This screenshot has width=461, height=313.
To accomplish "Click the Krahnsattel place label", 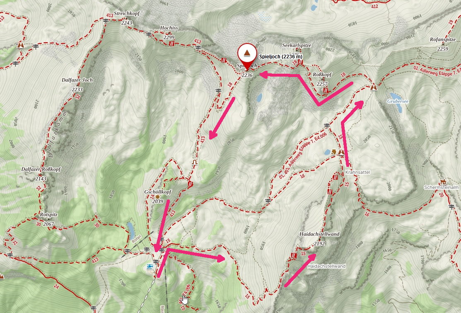I will click(x=357, y=172).
